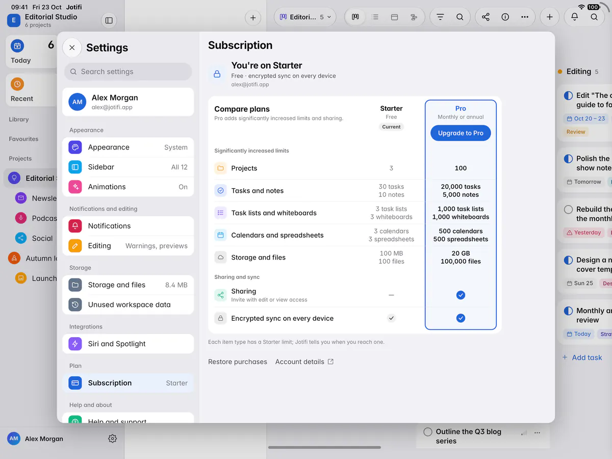The width and height of the screenshot is (612, 459).
Task: Open the Today card in sidebar
Action: [x=32, y=52]
